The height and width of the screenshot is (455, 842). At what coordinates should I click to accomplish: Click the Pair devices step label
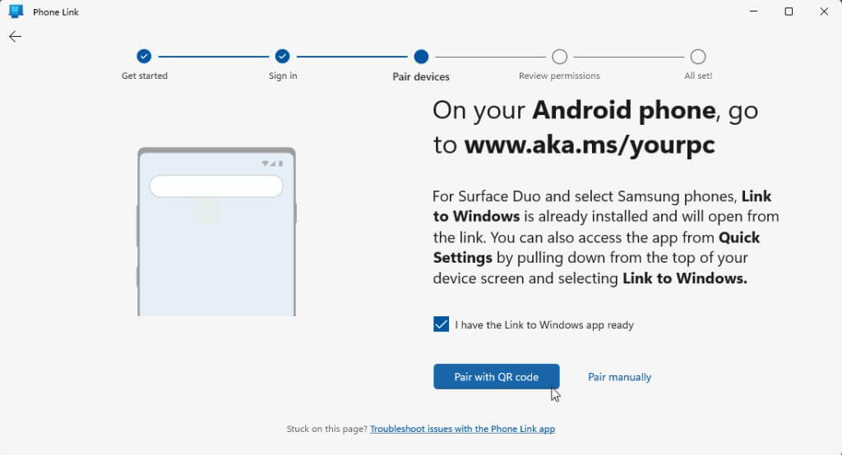click(x=421, y=76)
